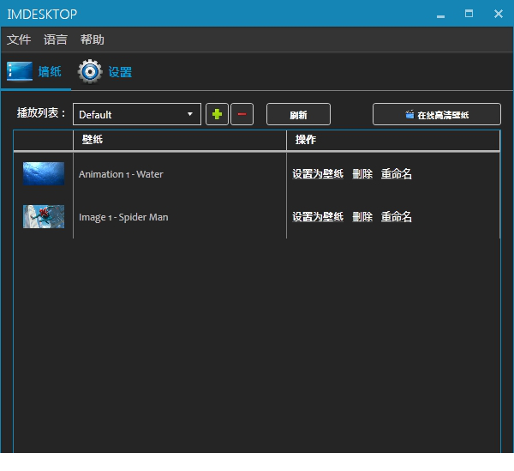Viewport: 514px width, 471px height.
Task: Close the IMDESKTOP window
Action: 499,14
